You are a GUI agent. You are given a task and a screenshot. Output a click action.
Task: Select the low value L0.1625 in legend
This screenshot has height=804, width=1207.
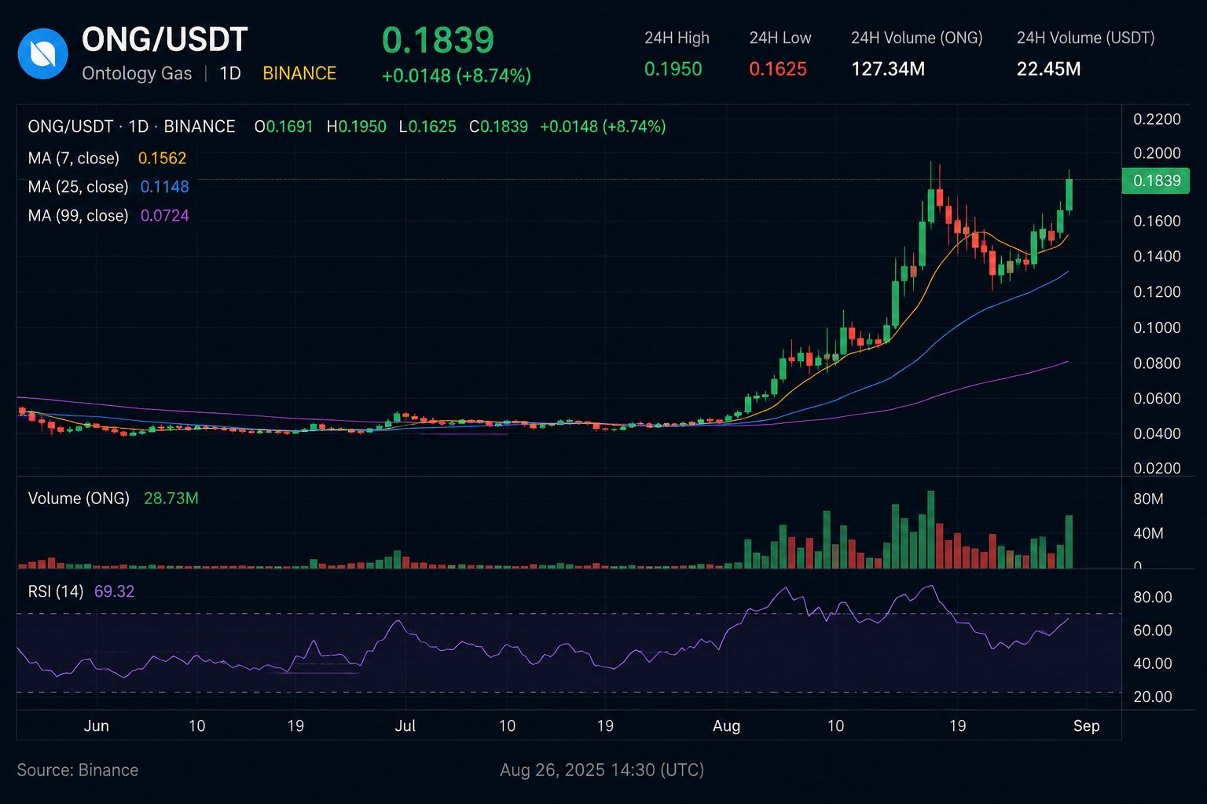pyautogui.click(x=427, y=126)
